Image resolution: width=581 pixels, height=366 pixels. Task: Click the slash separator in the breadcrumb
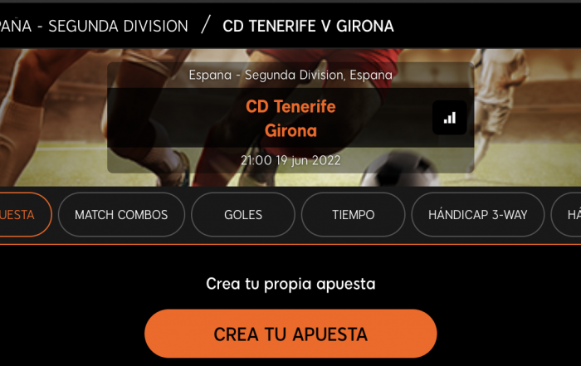[206, 25]
